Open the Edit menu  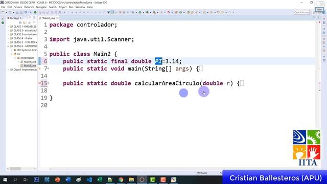[x=10, y=7]
